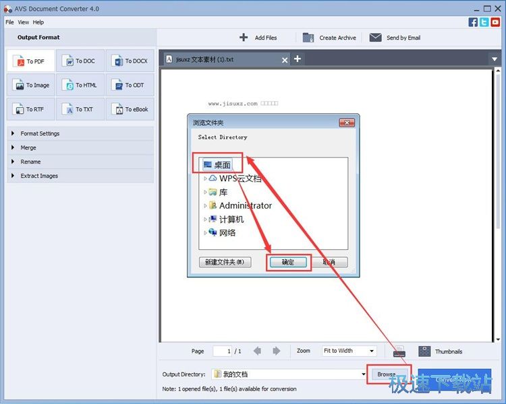The width and height of the screenshot is (506, 404).
Task: Select the To HTML output format
Action: [80, 85]
